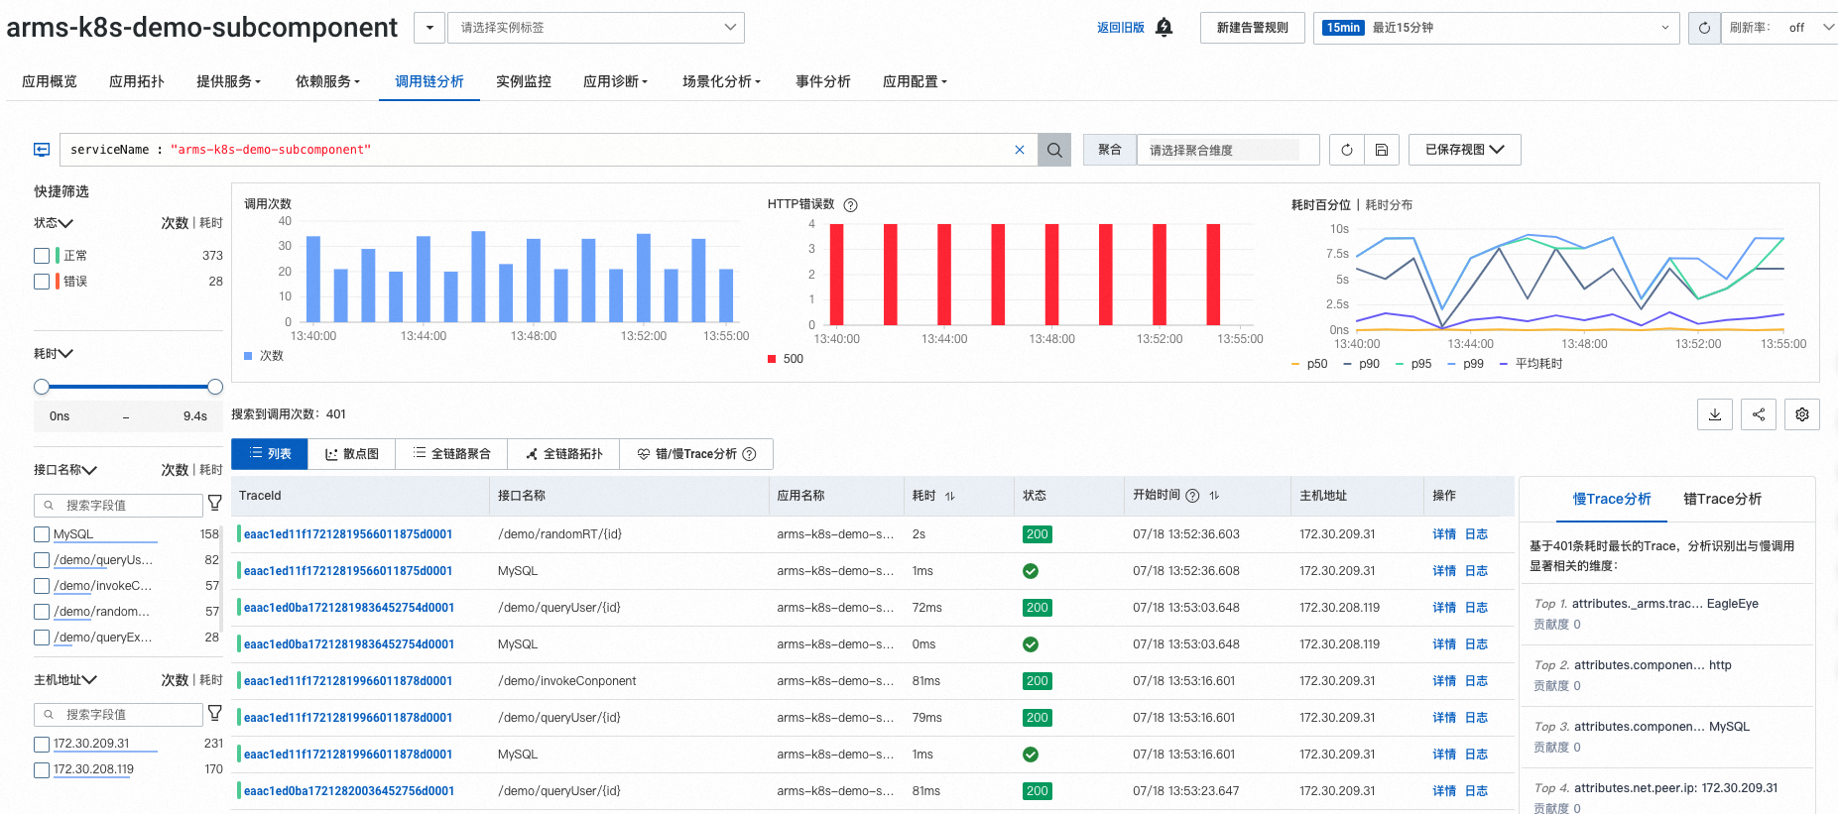Toggle the 平均耗时 legend item

[1531, 364]
